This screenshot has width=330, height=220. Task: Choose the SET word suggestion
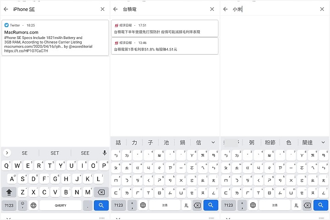[55, 153]
